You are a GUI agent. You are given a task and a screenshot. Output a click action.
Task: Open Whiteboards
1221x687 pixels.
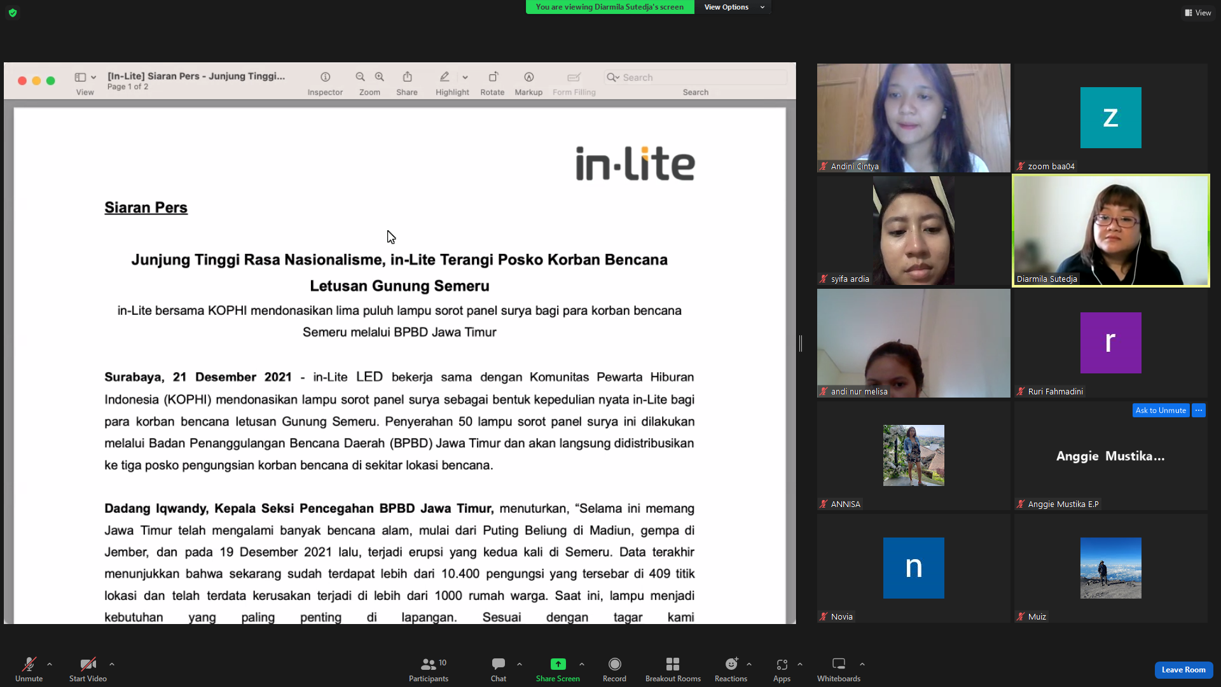(839, 669)
